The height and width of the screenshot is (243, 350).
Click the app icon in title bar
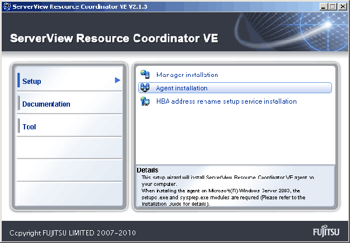[x=6, y=6]
